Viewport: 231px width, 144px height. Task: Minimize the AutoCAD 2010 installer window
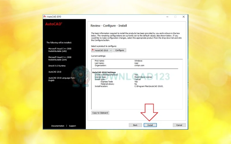pos(166,17)
